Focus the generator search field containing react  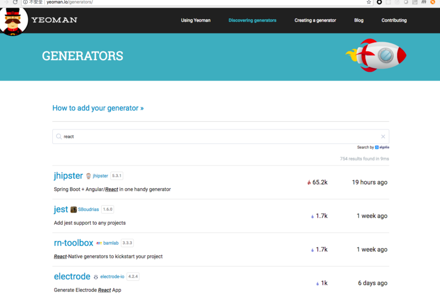[221, 137]
